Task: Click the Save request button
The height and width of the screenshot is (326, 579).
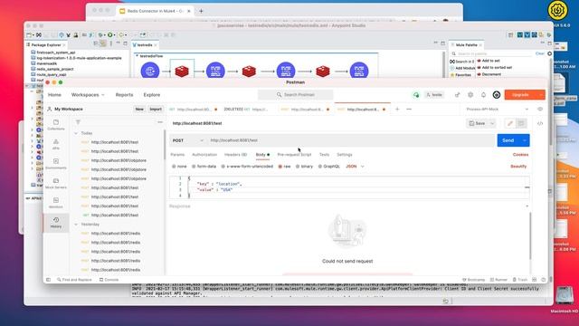Action: coord(477,123)
